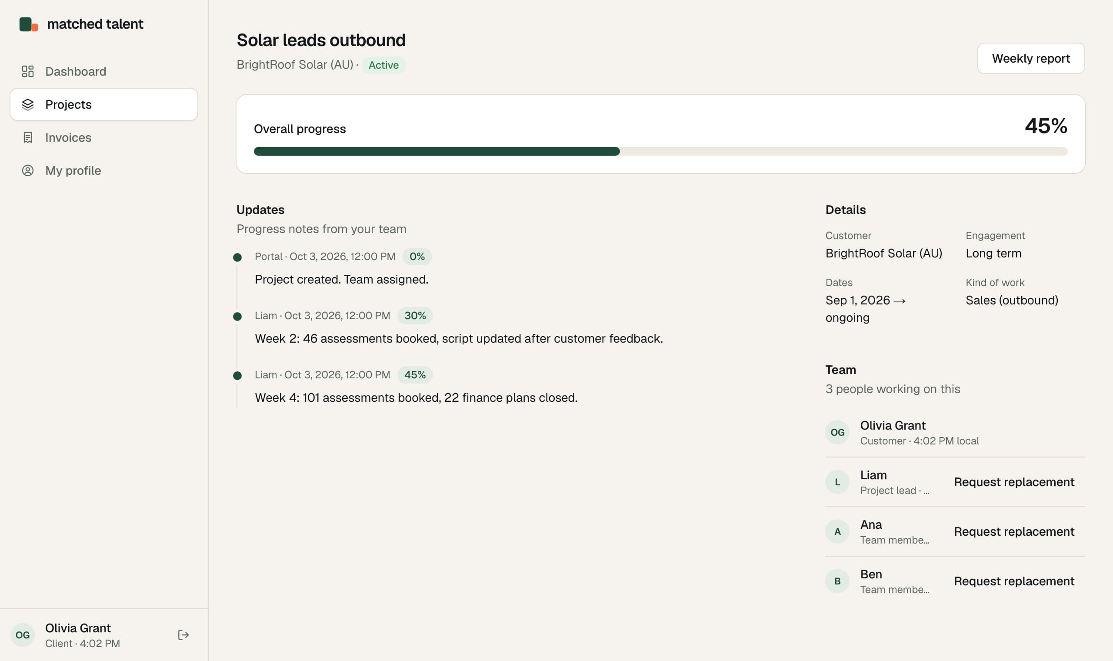
Task: Click 'Olivia Grant' name in sidebar footer
Action: point(78,628)
